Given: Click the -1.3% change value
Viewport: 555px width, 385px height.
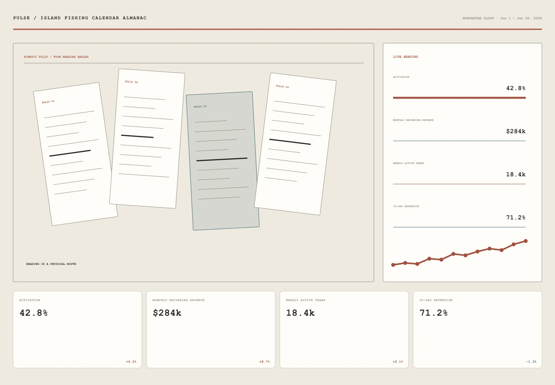Looking at the screenshot, I should (531, 362).
